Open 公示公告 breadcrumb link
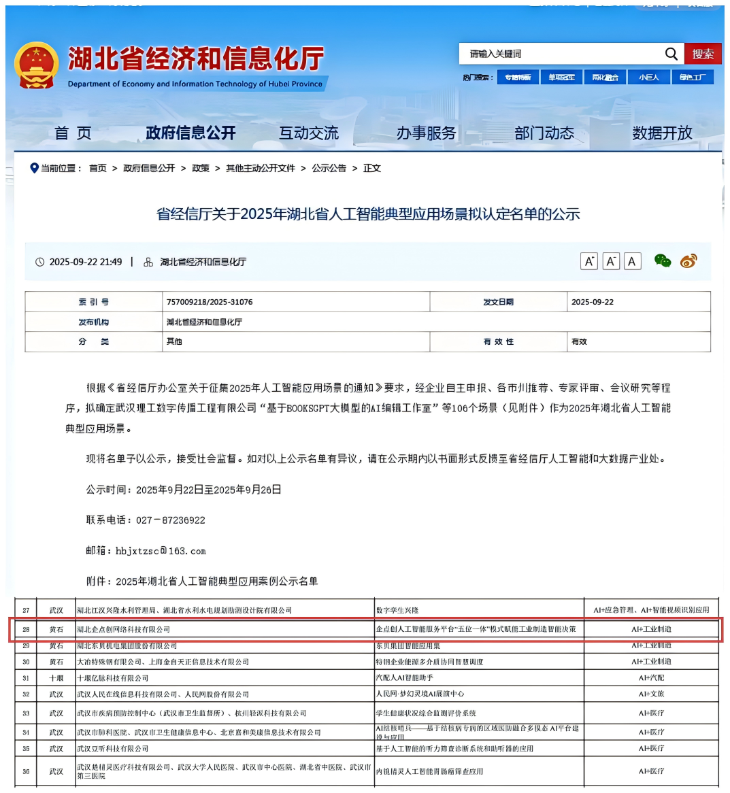This screenshot has width=730, height=793. [x=329, y=168]
